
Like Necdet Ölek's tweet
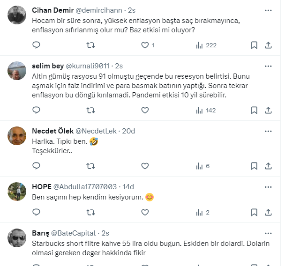[x=145, y=166]
